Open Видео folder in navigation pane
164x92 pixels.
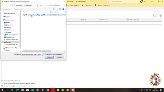tap(8, 22)
